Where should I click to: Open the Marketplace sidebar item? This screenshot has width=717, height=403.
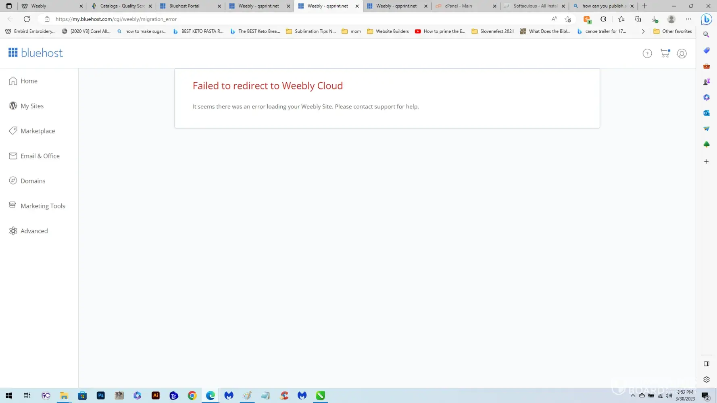(38, 131)
